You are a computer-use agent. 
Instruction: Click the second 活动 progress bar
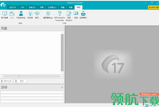coord(32,95)
